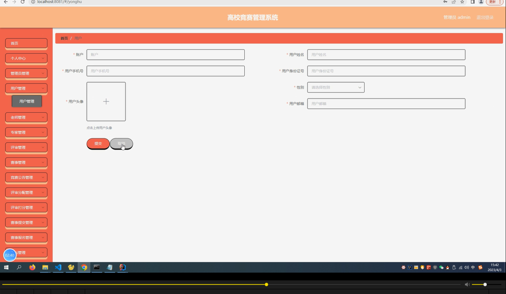Focus the 账户 account input field

[166, 55]
